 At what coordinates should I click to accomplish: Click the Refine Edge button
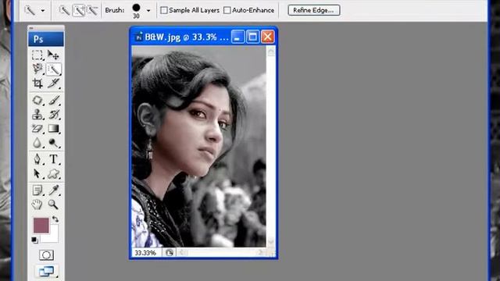pyautogui.click(x=314, y=10)
